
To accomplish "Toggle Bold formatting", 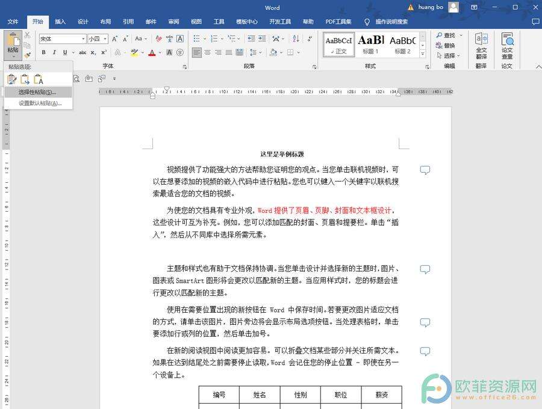I will click(x=43, y=52).
